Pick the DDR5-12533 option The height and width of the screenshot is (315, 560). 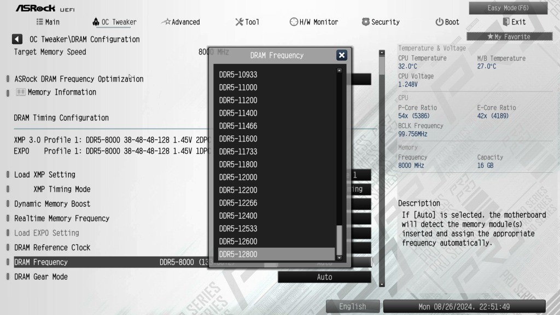pos(276,229)
